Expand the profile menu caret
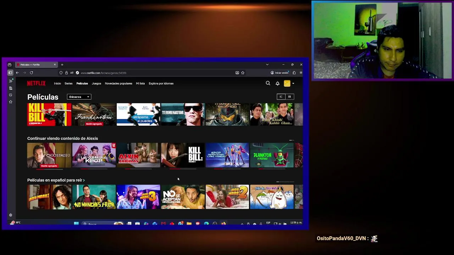 coord(293,84)
